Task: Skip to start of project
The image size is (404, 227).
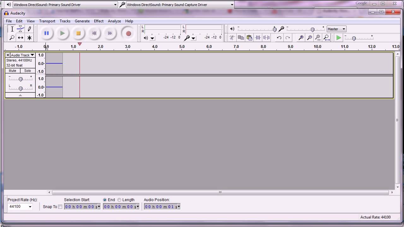Action: (x=94, y=33)
